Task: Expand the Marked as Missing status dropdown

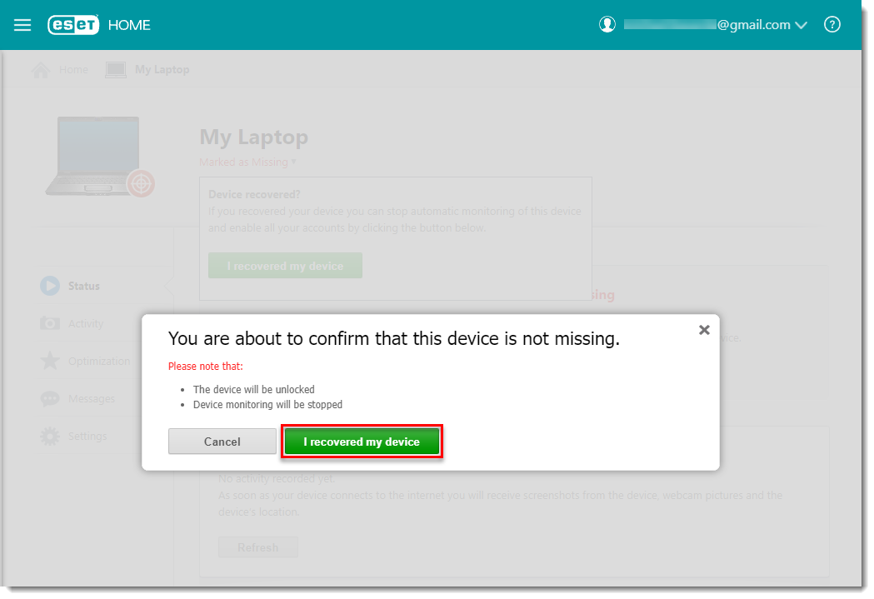Action: pos(247,162)
